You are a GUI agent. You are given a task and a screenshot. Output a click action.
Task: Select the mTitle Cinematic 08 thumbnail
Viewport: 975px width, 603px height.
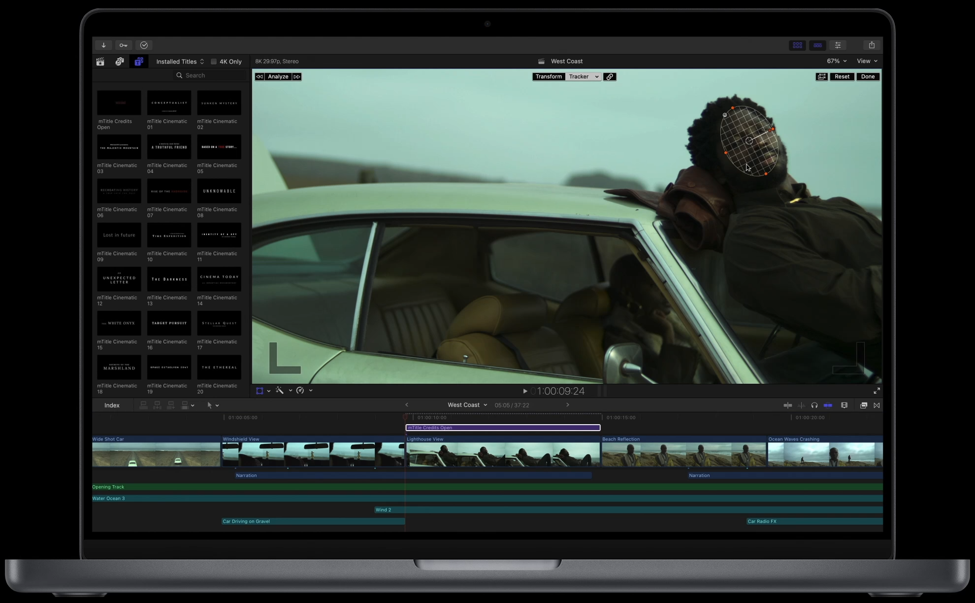[x=219, y=191]
